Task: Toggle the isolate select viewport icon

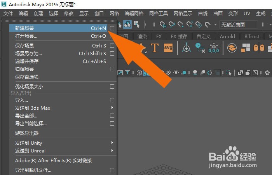Action: click(229, 73)
